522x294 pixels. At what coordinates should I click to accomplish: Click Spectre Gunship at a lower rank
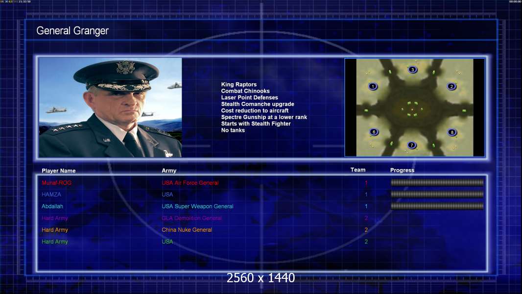264,117
